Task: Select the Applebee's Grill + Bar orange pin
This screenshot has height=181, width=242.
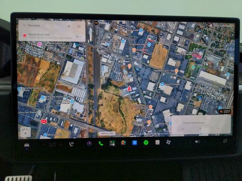Action: point(177,71)
